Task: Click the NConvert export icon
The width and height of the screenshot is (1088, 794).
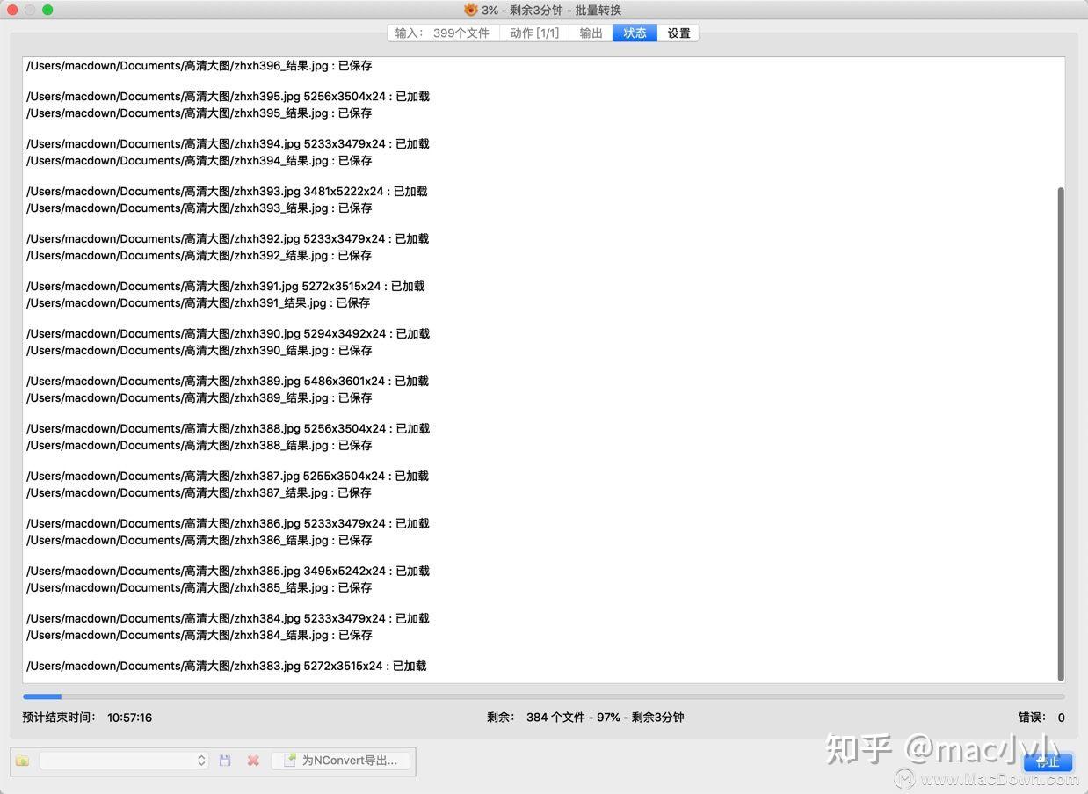Action: point(290,761)
